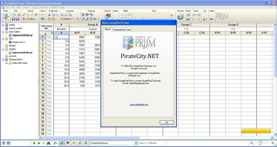Select Project info 1 in the navigator

[18, 42]
